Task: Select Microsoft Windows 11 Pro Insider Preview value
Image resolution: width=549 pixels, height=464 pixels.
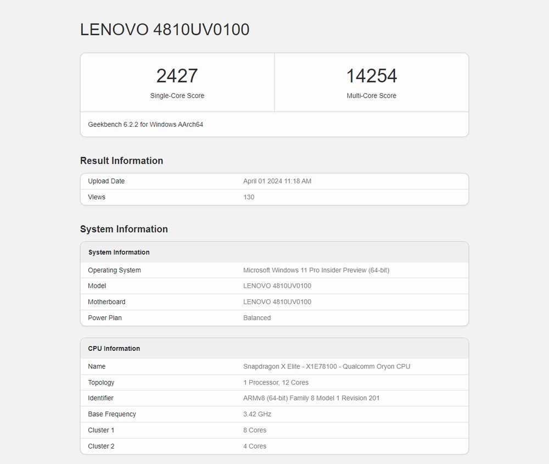Action: point(316,270)
